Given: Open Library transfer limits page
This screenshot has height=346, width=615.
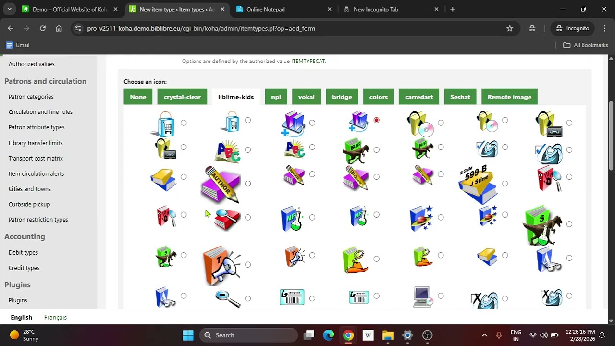Looking at the screenshot, I should pos(36,143).
